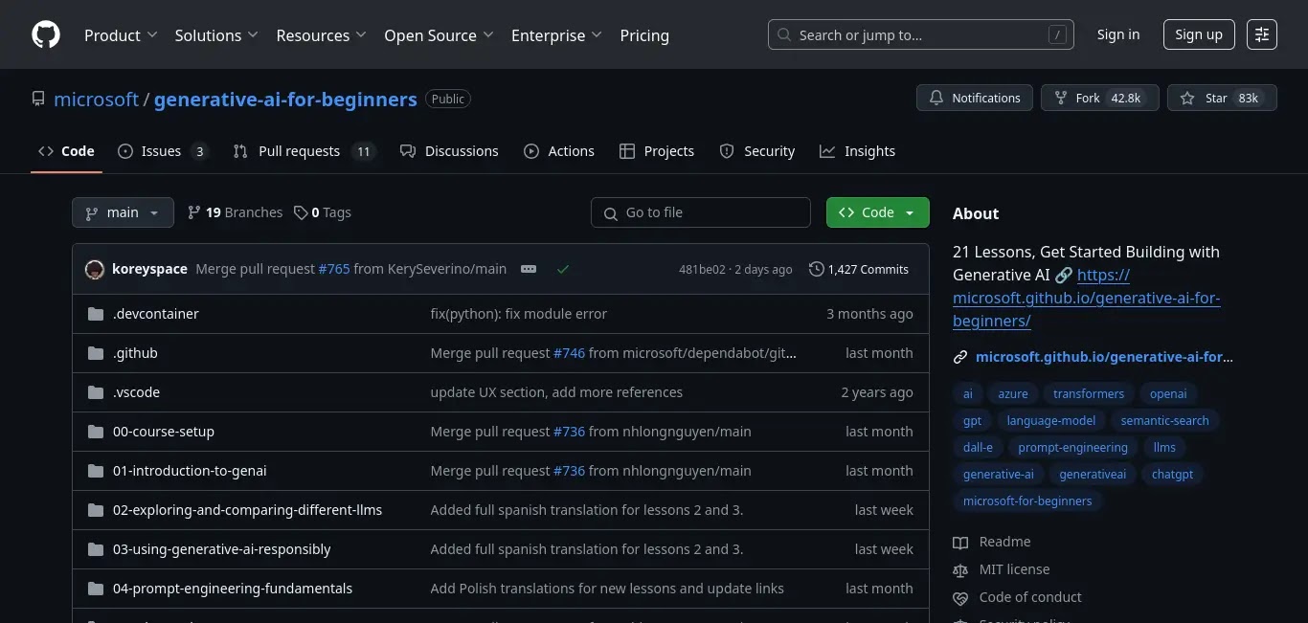Click the semantic-search topic tag

coord(1164,420)
